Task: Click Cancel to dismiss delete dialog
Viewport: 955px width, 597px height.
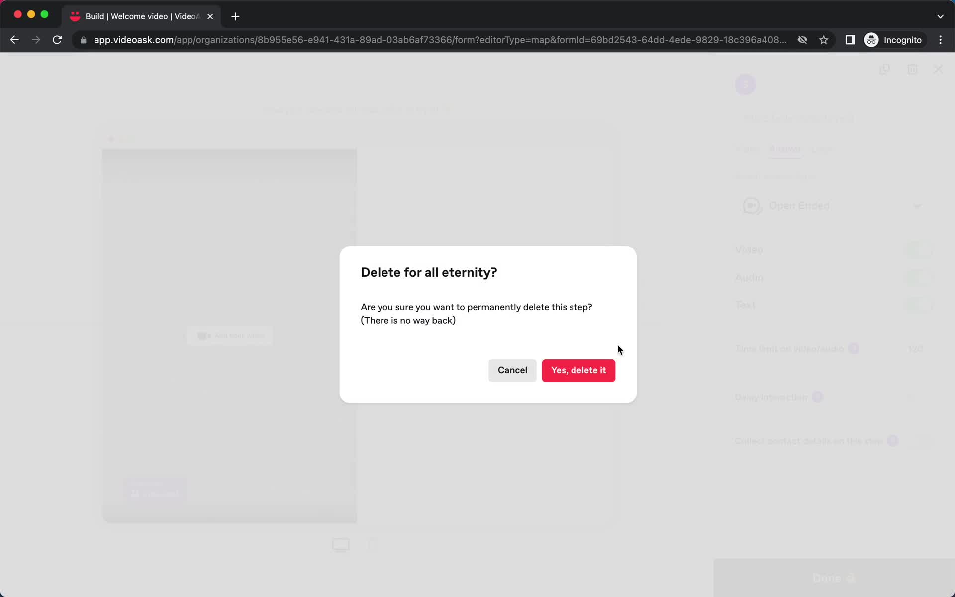Action: (512, 370)
